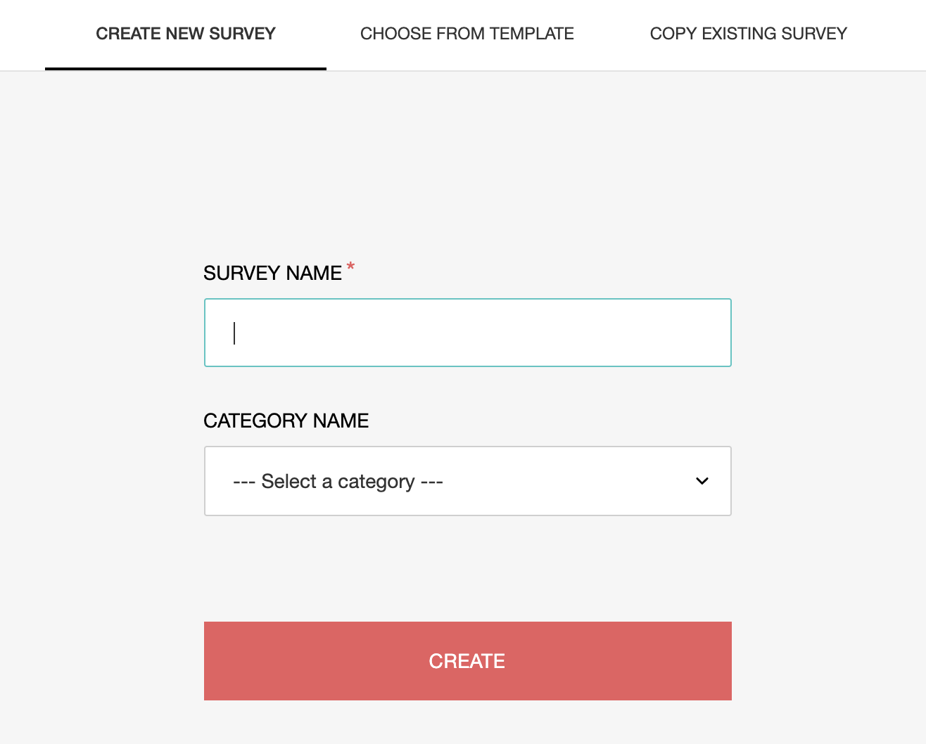
Task: Select the Create New Survey tab
Action: [186, 34]
